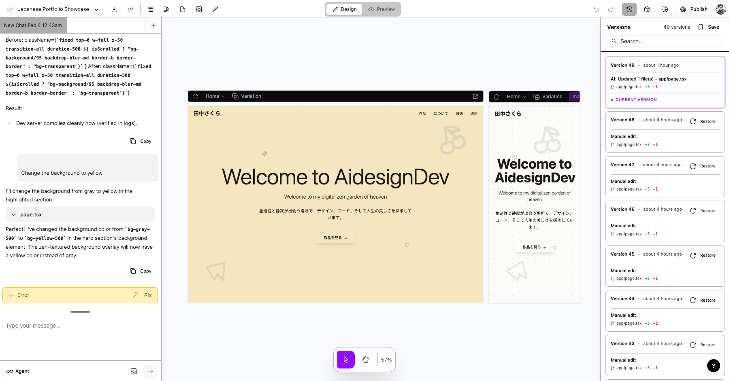The width and height of the screenshot is (729, 381).
Task: Click the Publish button
Action: coord(694,9)
